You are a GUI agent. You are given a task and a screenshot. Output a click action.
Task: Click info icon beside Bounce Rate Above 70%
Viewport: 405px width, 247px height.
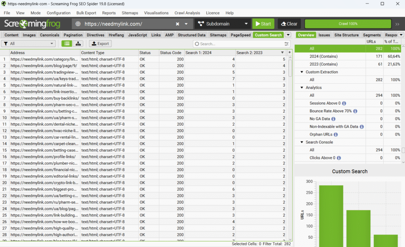tap(355, 111)
